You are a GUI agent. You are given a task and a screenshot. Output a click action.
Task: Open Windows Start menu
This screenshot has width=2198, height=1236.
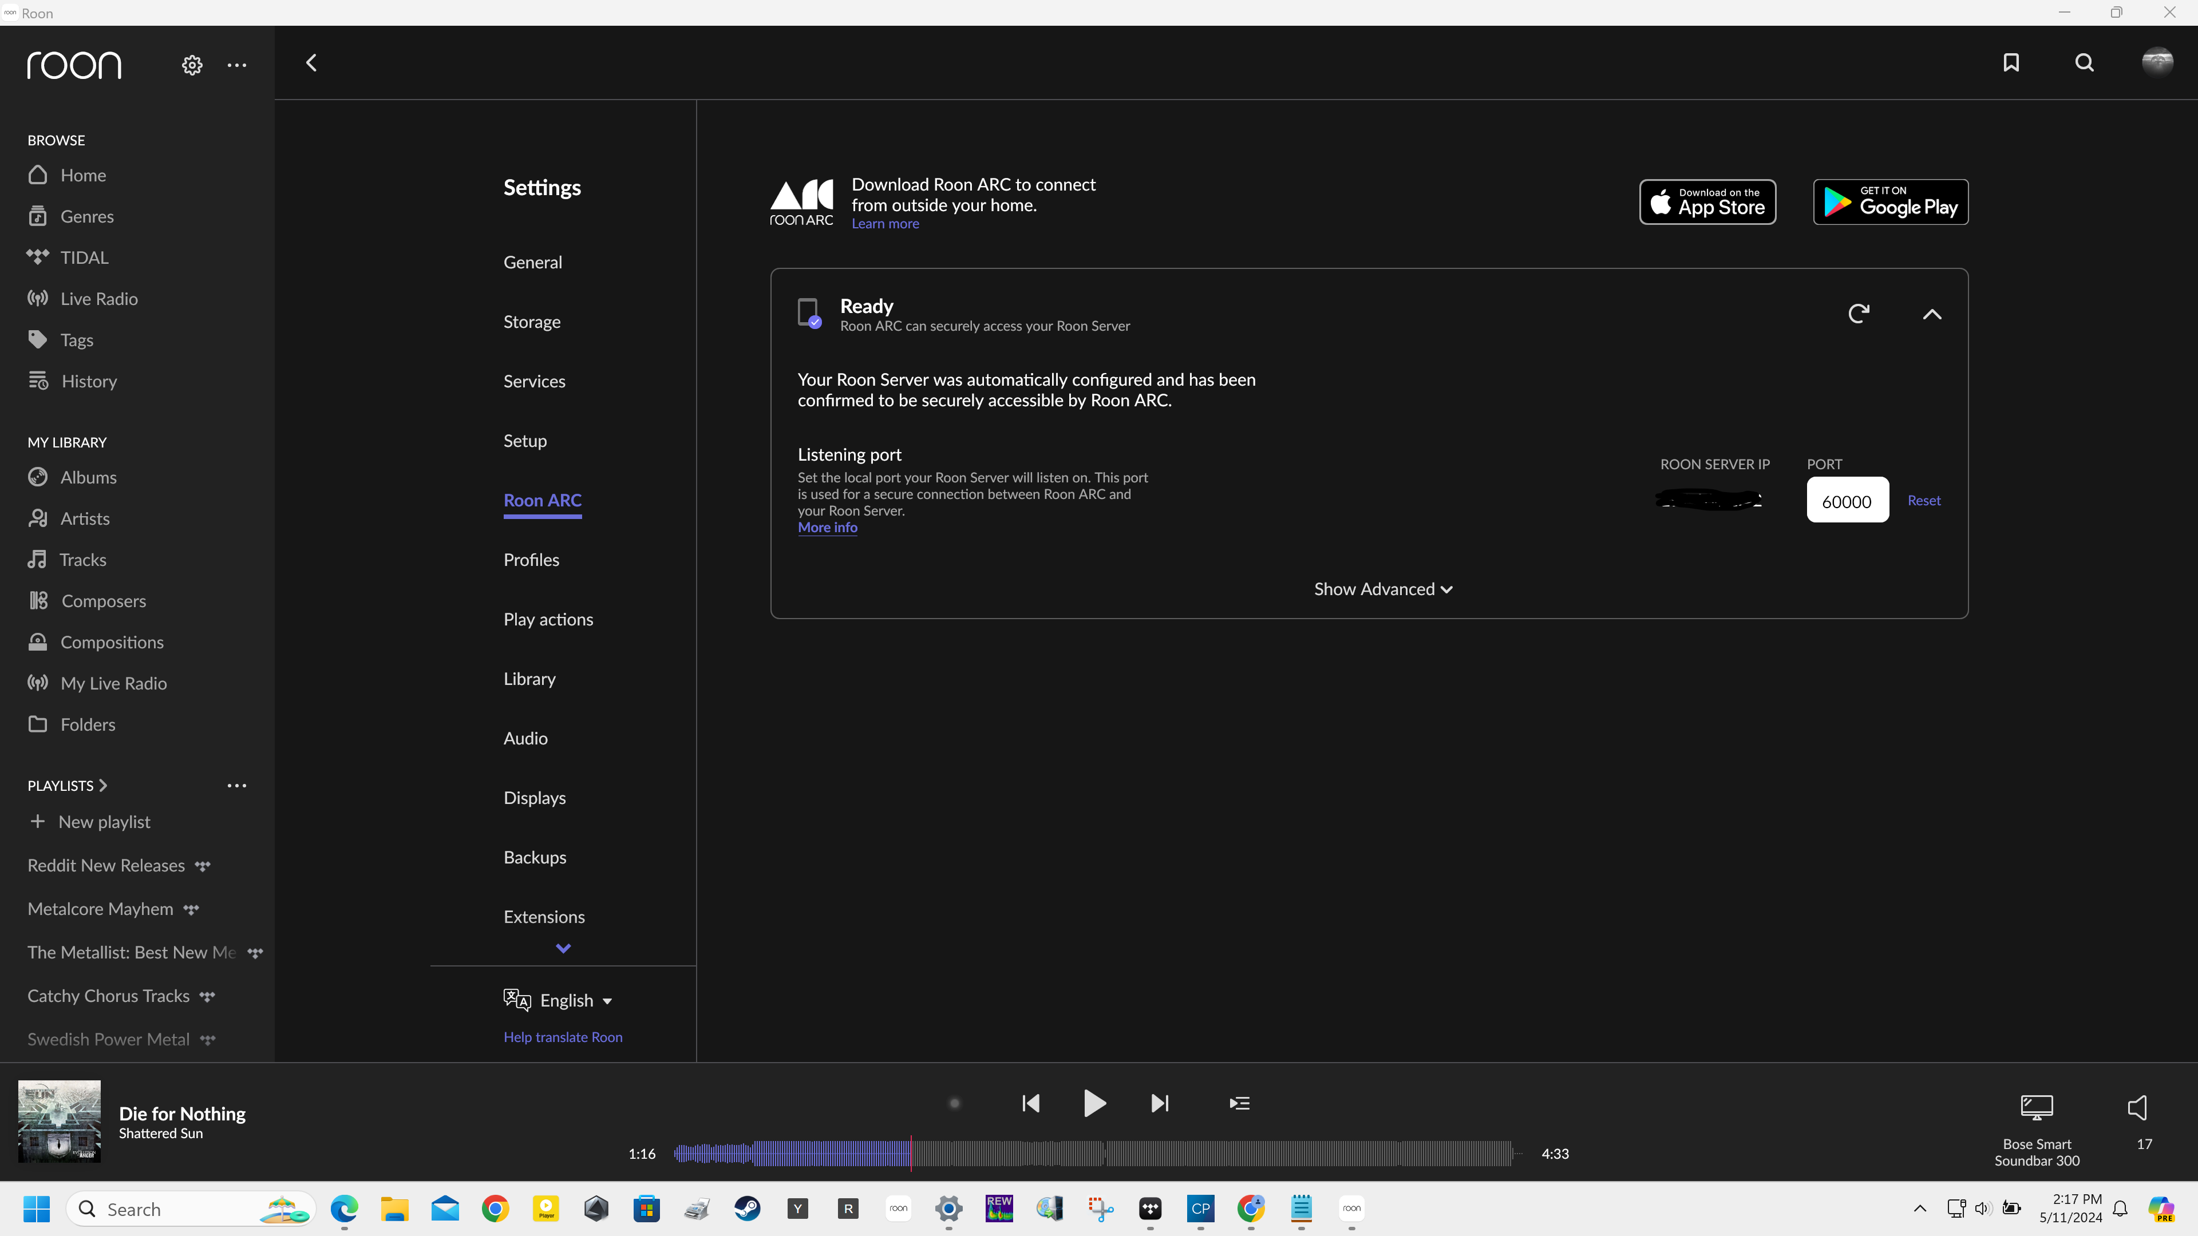pyautogui.click(x=37, y=1209)
